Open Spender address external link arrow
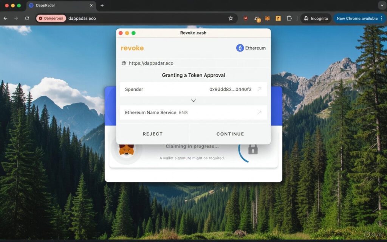Screen dimensions: 387x242 pos(259,89)
